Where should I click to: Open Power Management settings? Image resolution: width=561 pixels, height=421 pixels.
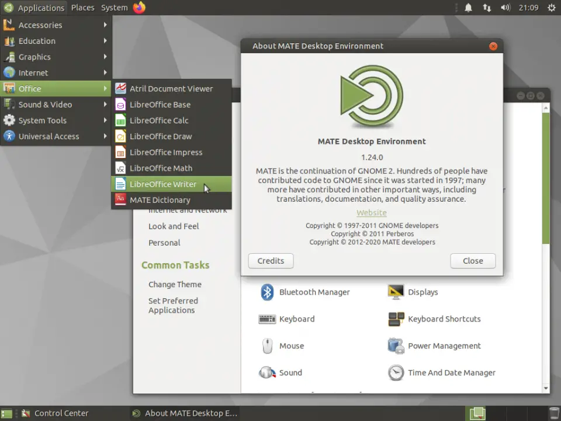coord(444,346)
